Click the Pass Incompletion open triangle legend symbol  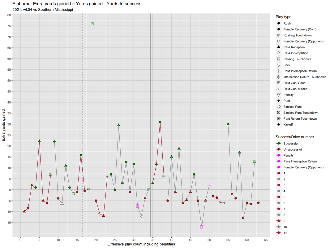click(279, 53)
